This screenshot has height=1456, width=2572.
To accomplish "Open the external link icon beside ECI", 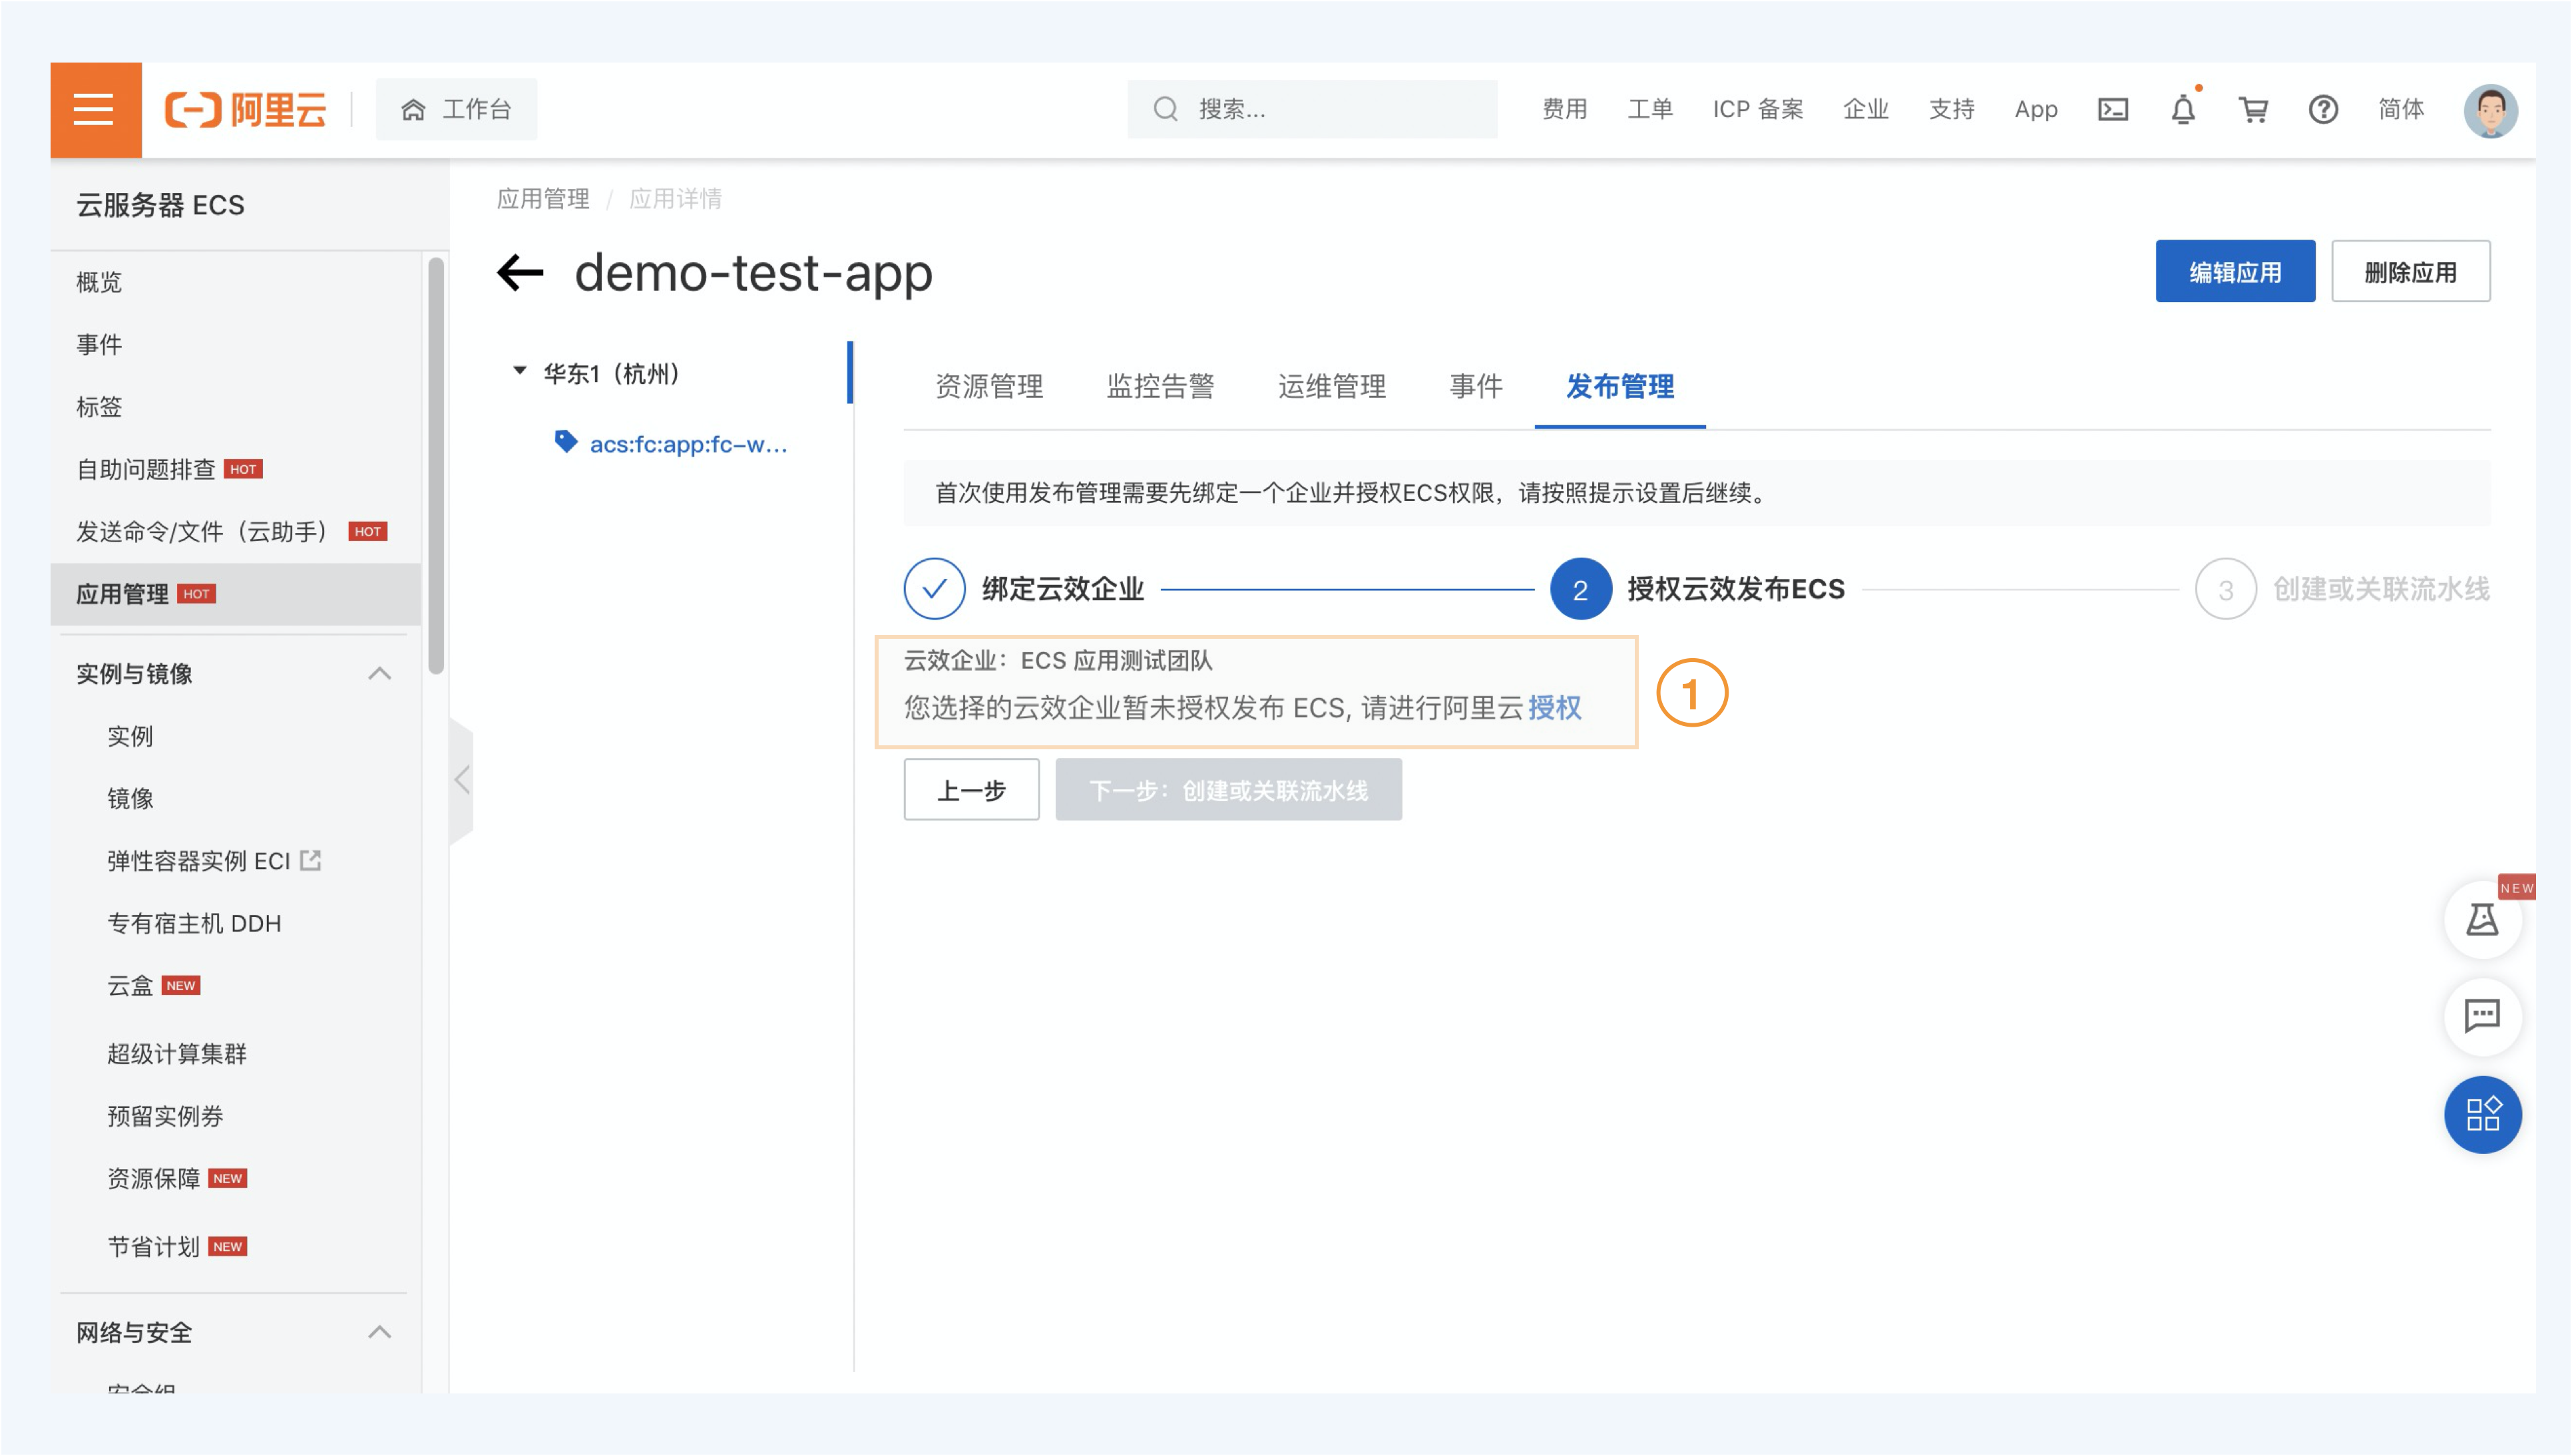I will 311,860.
